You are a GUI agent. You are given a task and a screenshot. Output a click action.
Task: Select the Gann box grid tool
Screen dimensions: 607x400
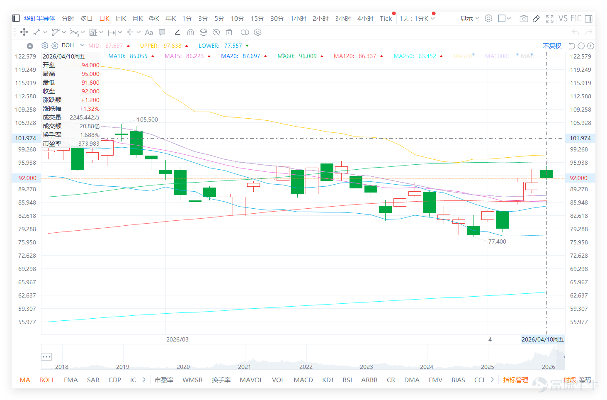point(93,32)
